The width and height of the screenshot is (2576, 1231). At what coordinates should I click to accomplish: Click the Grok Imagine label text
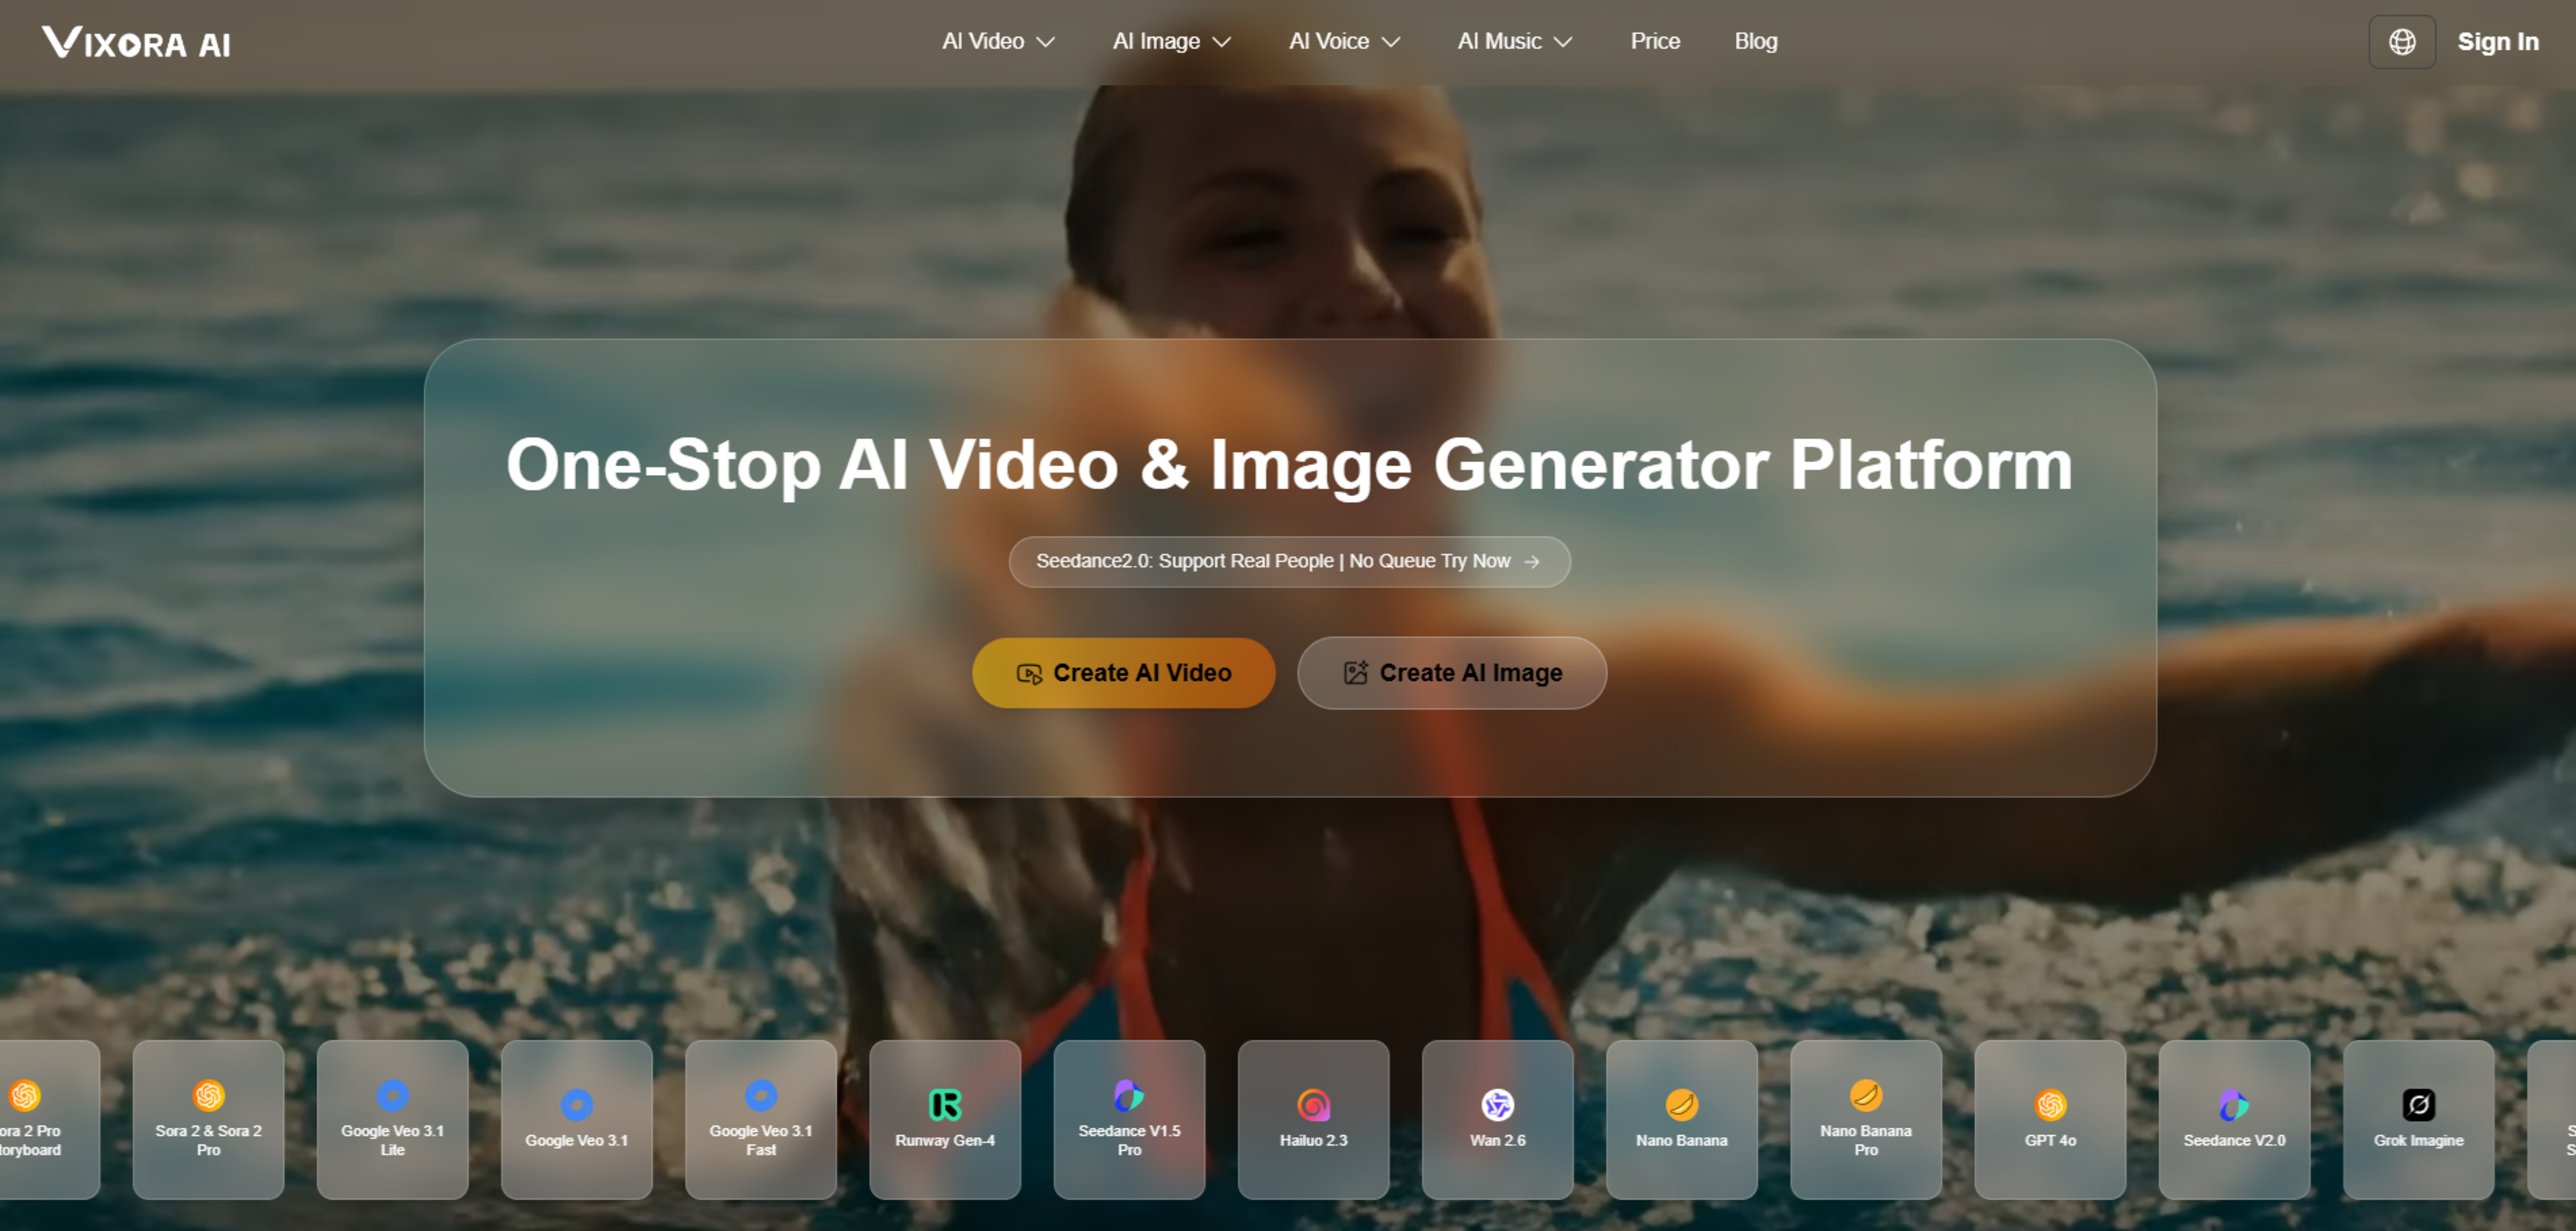(2418, 1140)
